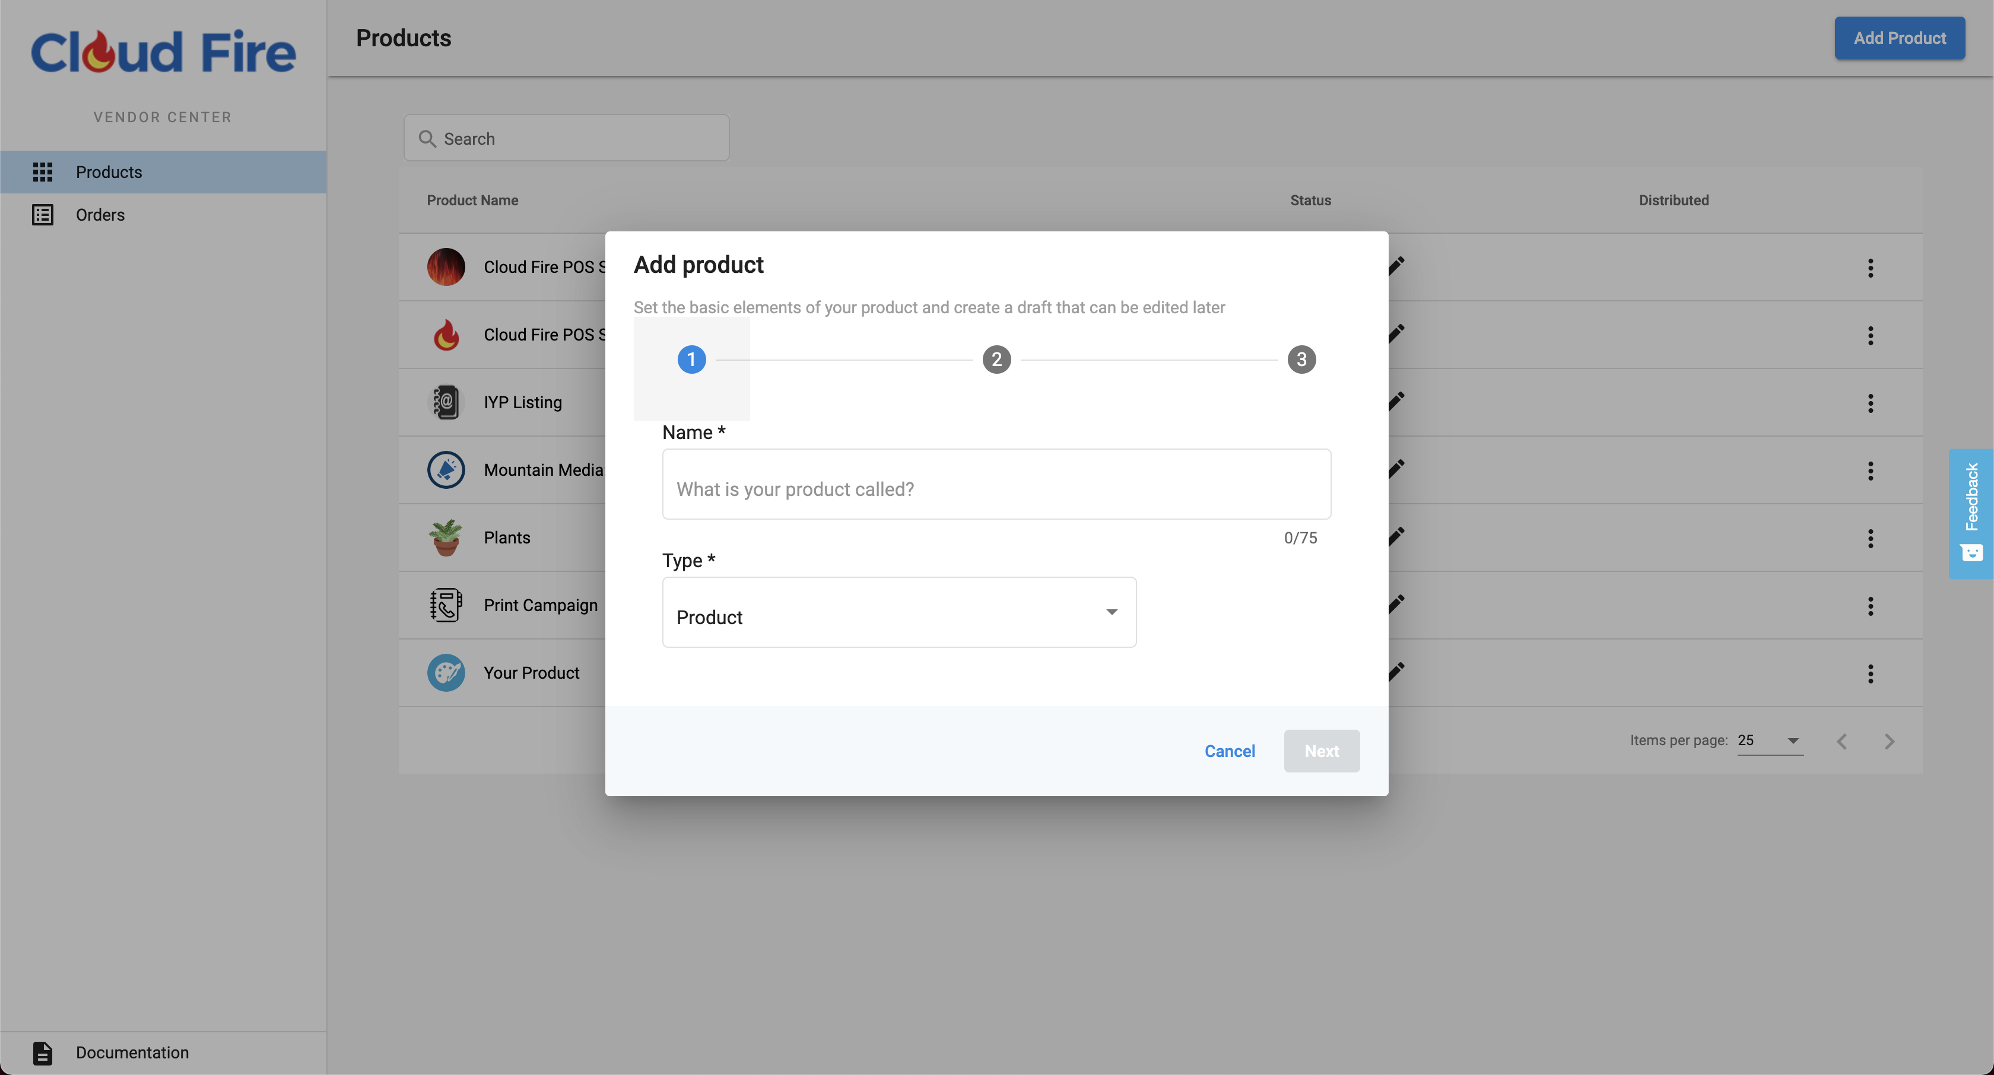Select step 2 in the wizard stepper
The width and height of the screenshot is (1994, 1075).
[996, 359]
